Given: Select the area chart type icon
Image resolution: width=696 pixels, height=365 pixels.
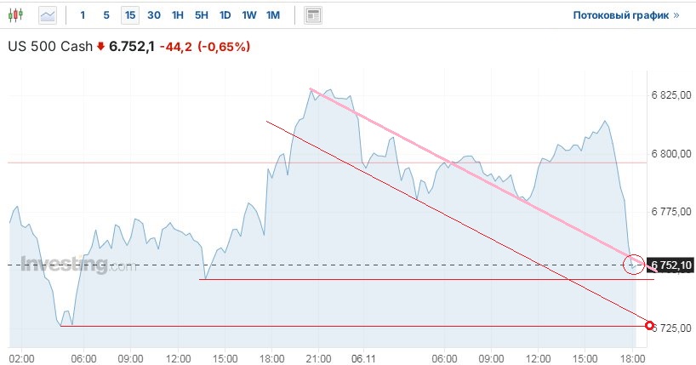Looking at the screenshot, I should pos(48,15).
